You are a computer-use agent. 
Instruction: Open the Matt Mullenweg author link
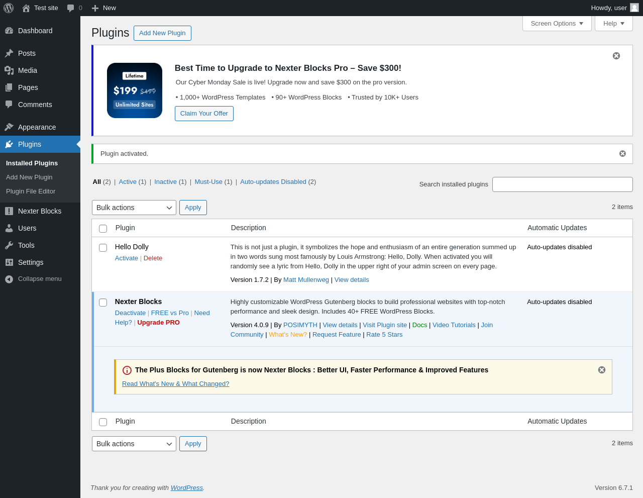(306, 280)
